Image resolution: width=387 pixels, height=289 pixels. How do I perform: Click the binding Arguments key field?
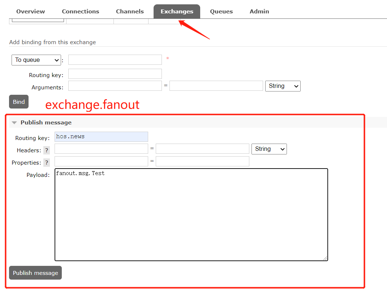tap(115, 86)
